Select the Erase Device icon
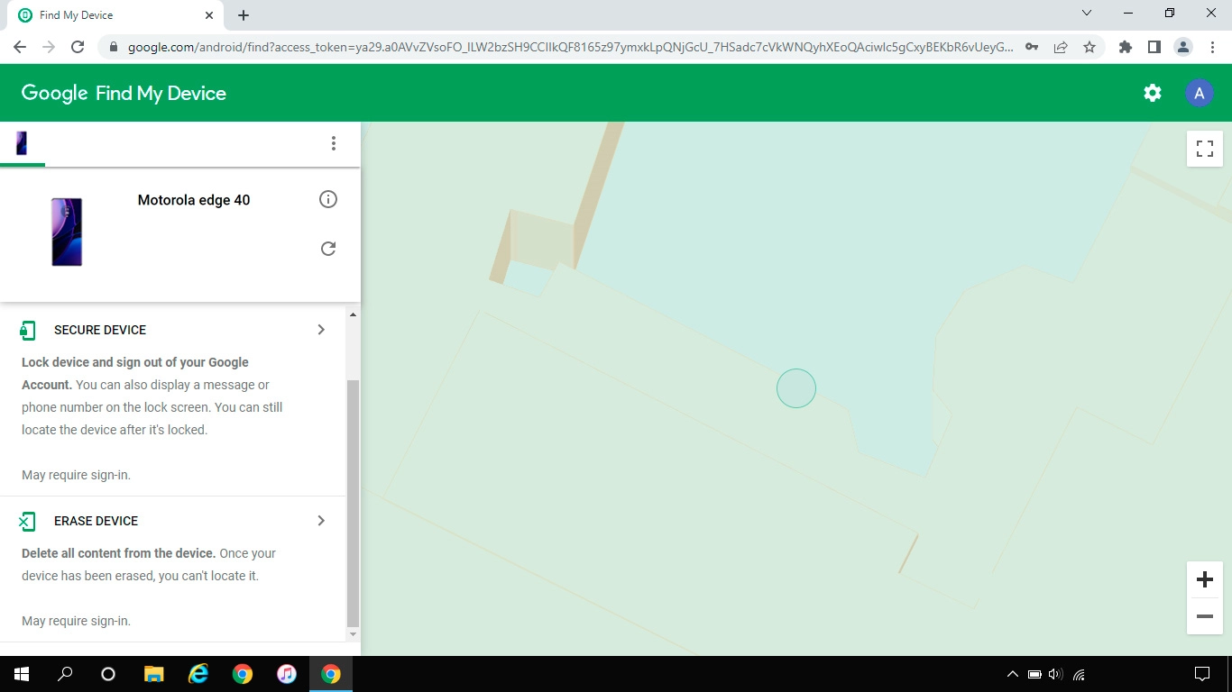 coord(27,521)
